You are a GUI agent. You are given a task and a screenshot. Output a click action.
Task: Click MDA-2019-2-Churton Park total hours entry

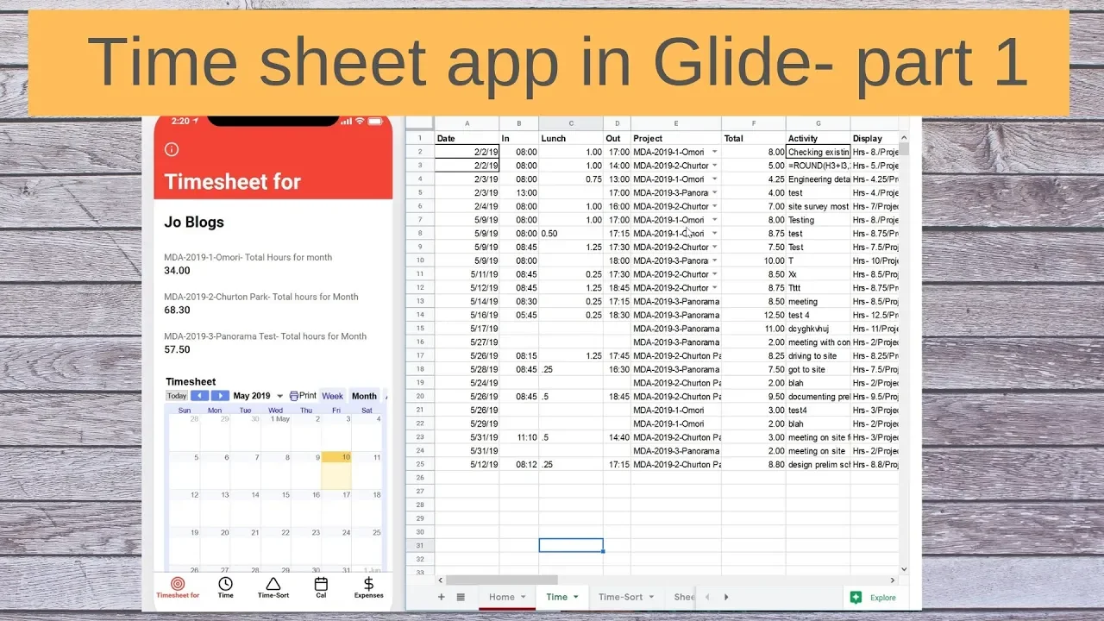click(273, 304)
